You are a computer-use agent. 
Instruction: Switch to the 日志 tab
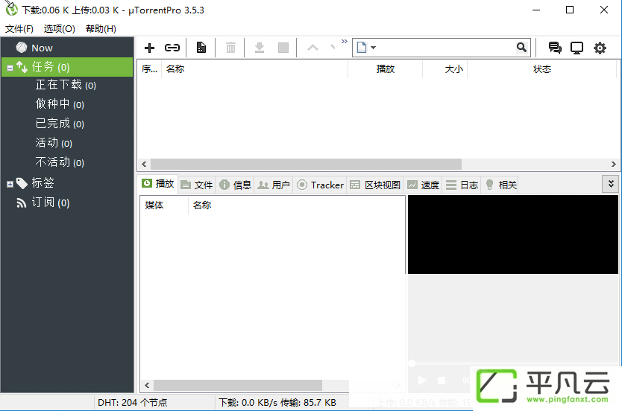click(x=462, y=185)
